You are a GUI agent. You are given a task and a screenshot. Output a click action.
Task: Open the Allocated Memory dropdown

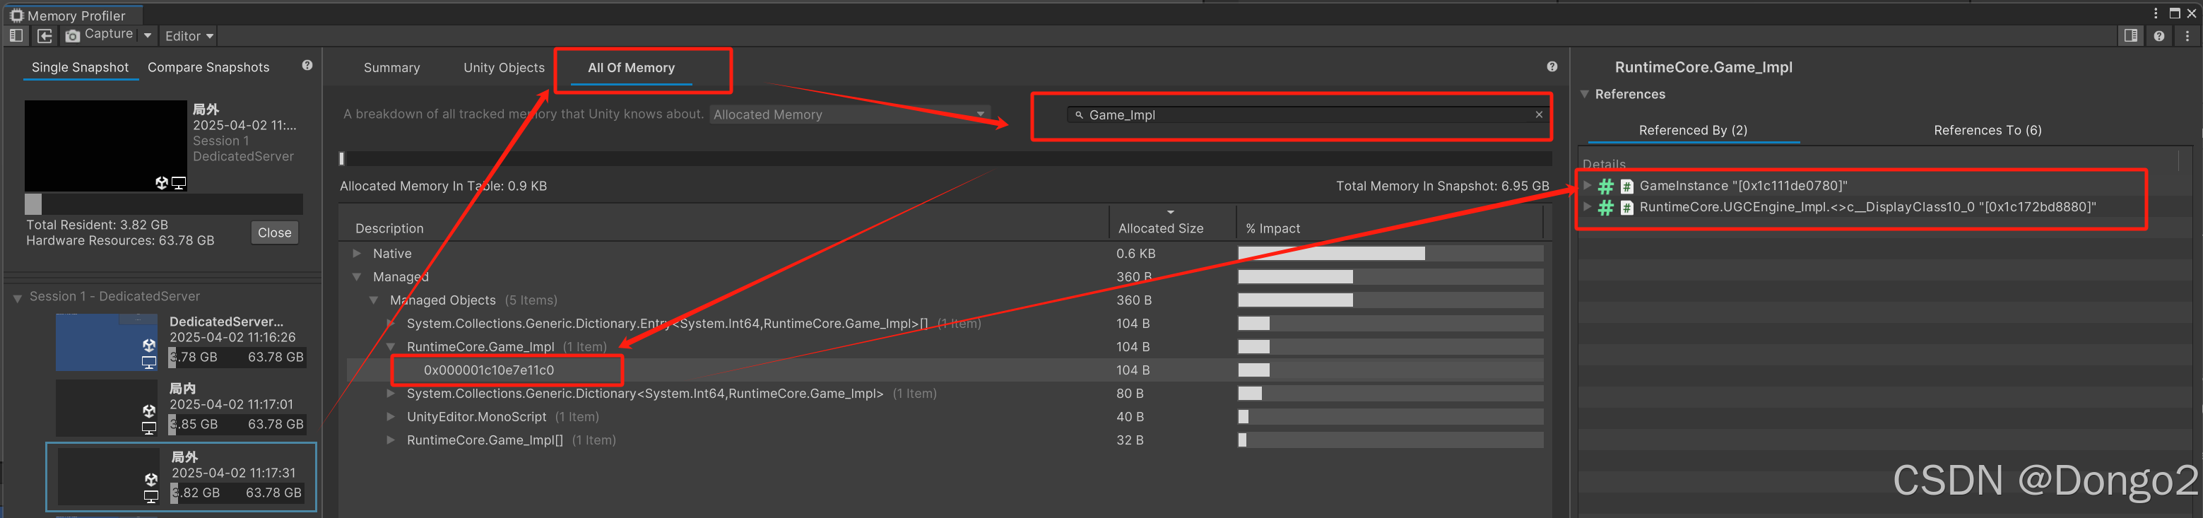click(x=849, y=114)
